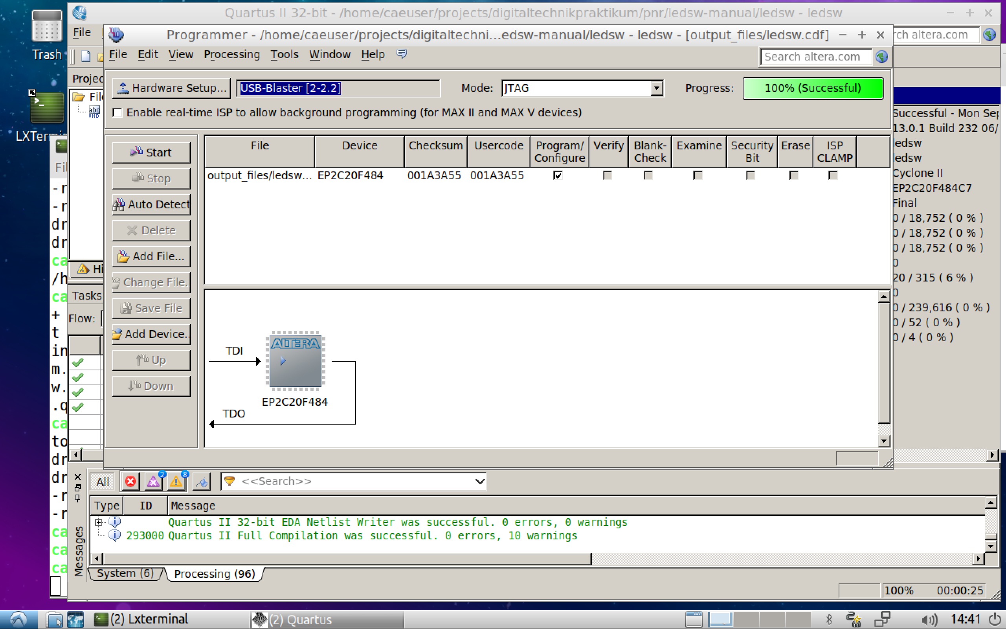
Task: Click the Up button
Action: pyautogui.click(x=151, y=360)
